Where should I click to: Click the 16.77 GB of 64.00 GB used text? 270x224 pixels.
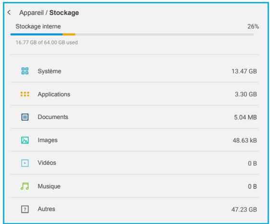[47, 42]
